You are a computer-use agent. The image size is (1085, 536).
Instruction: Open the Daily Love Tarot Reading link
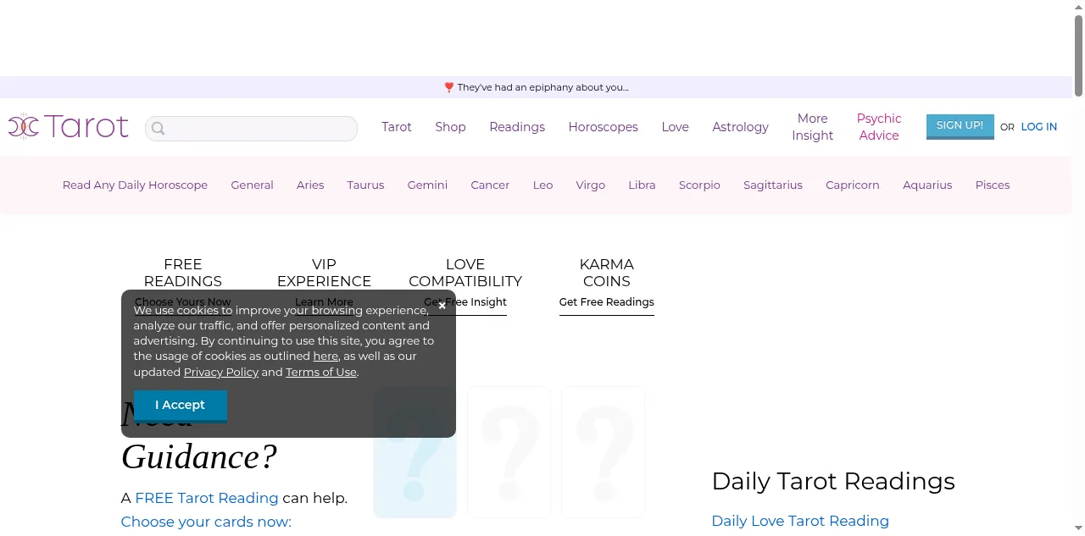click(x=800, y=521)
